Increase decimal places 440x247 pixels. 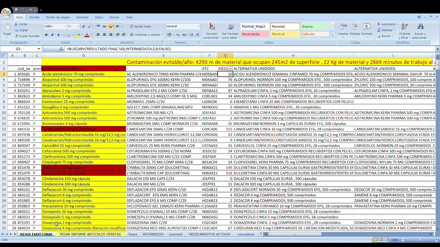pyautogui.click(x=191, y=35)
